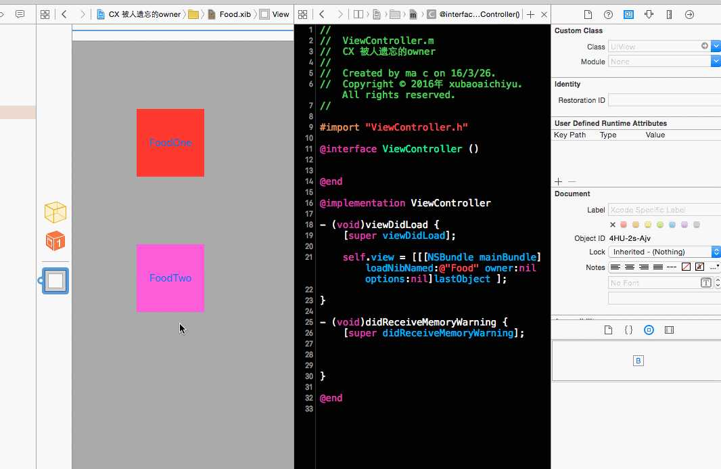Image resolution: width=721 pixels, height=469 pixels.
Task: Open the @interfac...Controller() jump bar item
Action: click(473, 15)
